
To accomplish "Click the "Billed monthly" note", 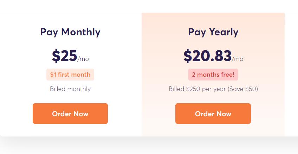I will [x=70, y=89].
